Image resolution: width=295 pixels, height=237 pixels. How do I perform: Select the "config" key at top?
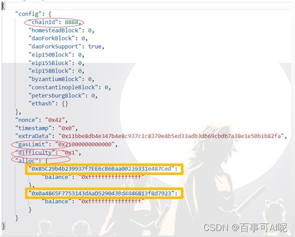[x=27, y=14]
